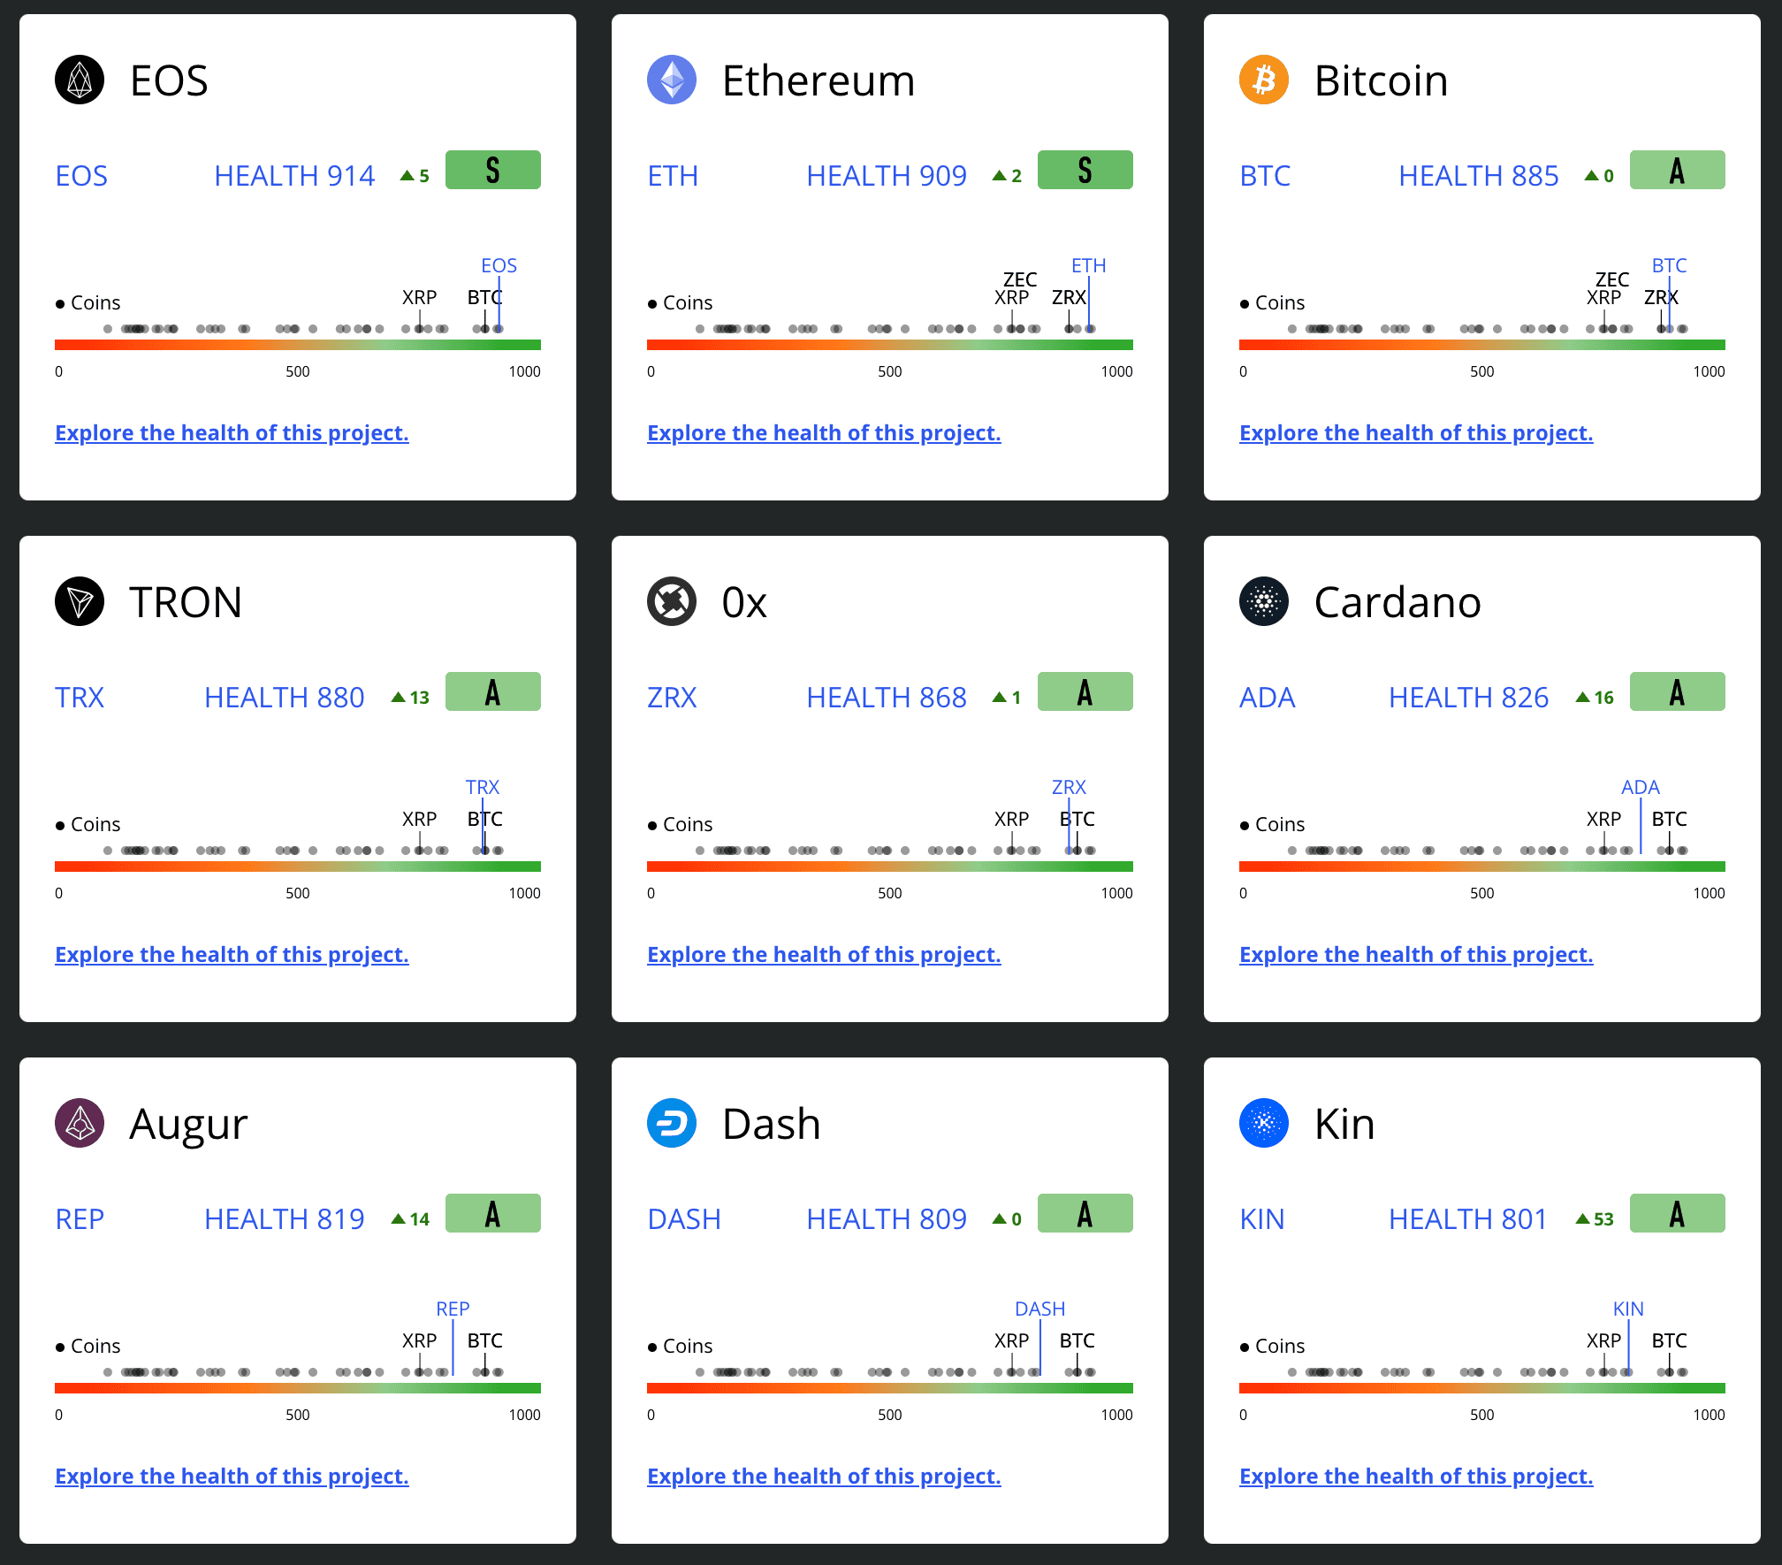Click the HEALTH 801 label on Kin

(1468, 1219)
